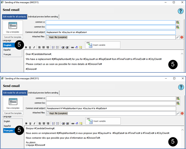Decrease indent in top window editor
Viewport: 186px width, 149px height.
[x=63, y=47]
